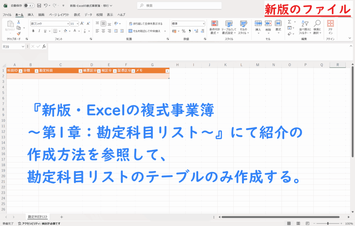Viewport: 355px width, 226px height.
Task: Click the 検索と選択 magnifier icon
Action: (317, 27)
